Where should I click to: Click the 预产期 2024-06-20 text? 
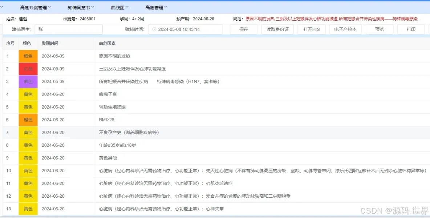[x=195, y=19]
